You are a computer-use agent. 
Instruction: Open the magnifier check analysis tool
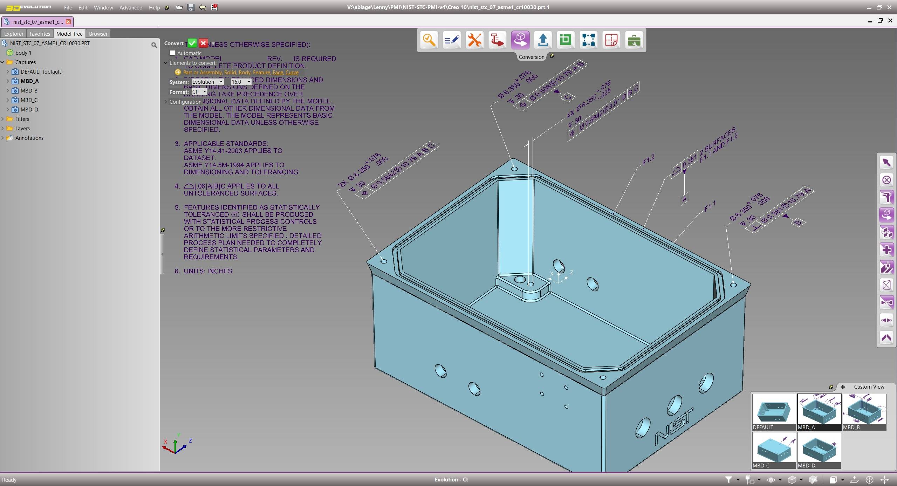tap(429, 40)
